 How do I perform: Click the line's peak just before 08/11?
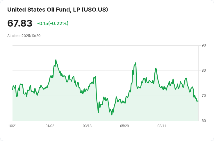[156, 68]
